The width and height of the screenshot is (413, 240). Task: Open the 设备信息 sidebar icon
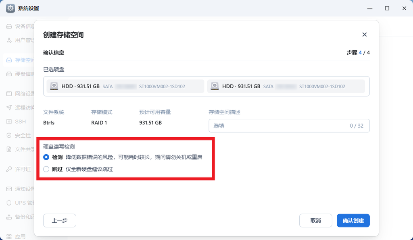(9, 26)
